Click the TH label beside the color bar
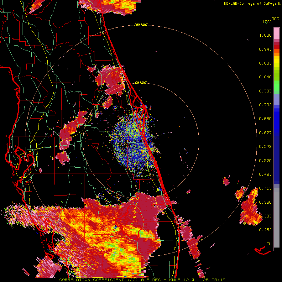The image size is (282, 282). (x=269, y=244)
